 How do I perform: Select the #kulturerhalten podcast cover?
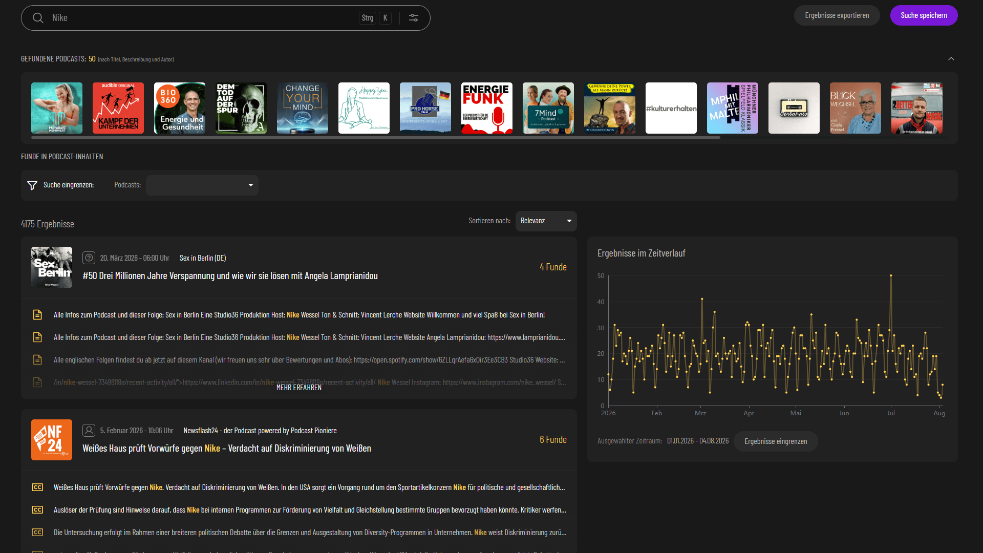point(671,108)
